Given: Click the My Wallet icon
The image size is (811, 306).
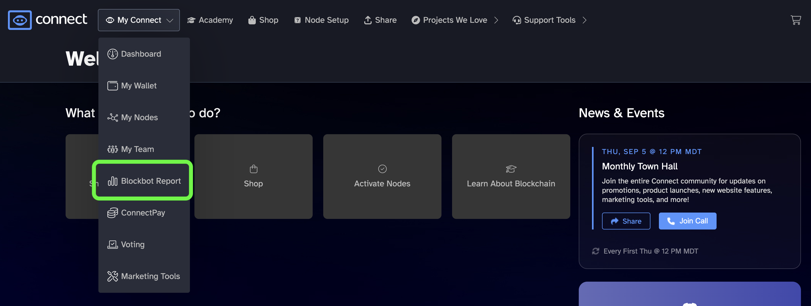Looking at the screenshot, I should coord(112,86).
